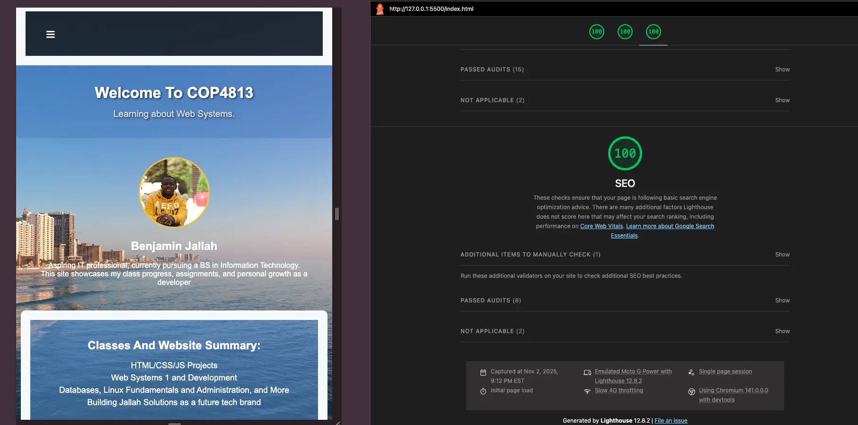Select the third 100 score gauge
The height and width of the screenshot is (425, 858).
click(654, 32)
